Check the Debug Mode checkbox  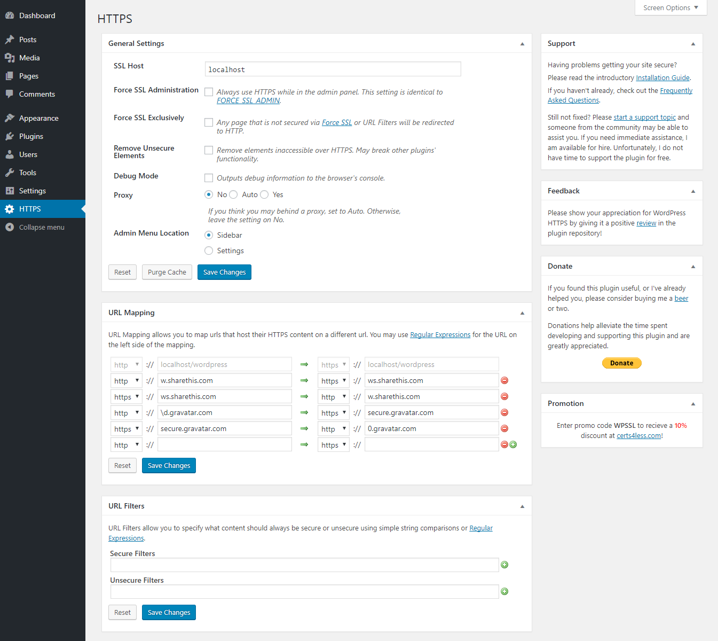(x=209, y=178)
